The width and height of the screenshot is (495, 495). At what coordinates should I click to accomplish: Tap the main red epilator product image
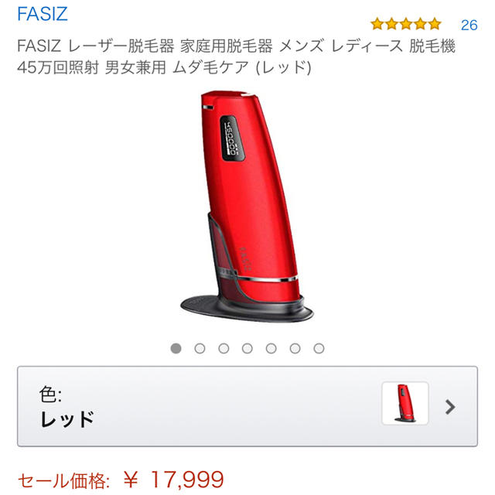point(247,207)
